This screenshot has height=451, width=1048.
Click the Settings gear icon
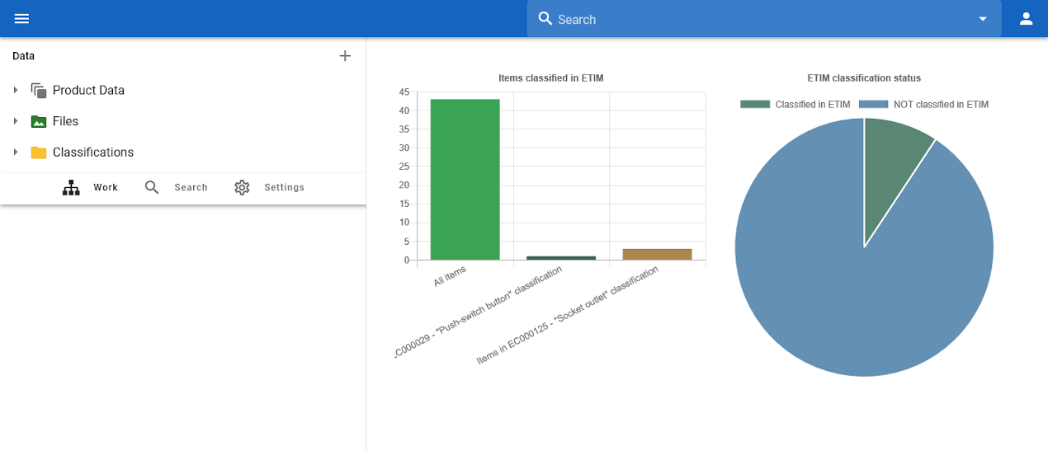tap(242, 188)
